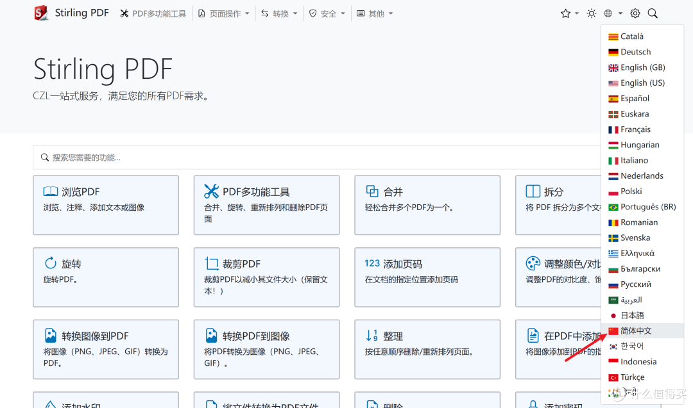Viewport: 693px width, 408px height.
Task: Switch to 한국어 language
Action: point(642,347)
